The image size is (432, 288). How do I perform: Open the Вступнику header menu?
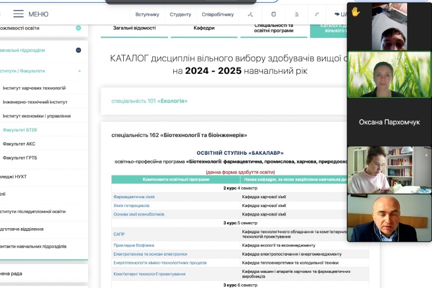pyautogui.click(x=147, y=15)
